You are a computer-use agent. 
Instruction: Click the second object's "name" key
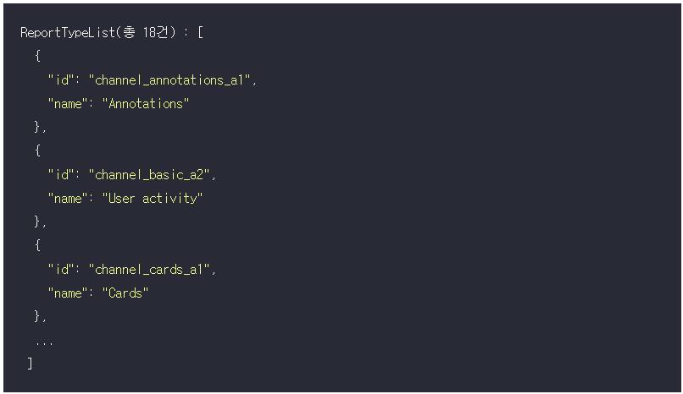click(68, 198)
